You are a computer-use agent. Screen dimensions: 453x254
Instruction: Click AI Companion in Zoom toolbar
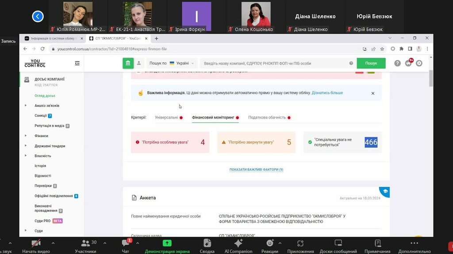pyautogui.click(x=238, y=244)
